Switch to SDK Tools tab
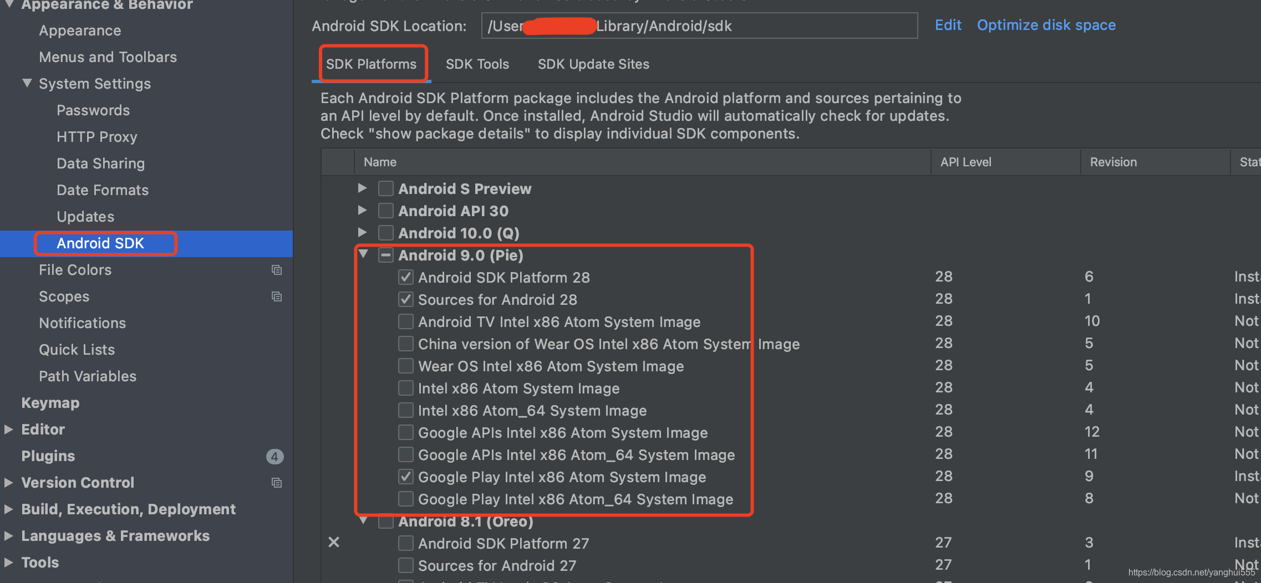Screen dimensions: 1261x583 pos(477,64)
